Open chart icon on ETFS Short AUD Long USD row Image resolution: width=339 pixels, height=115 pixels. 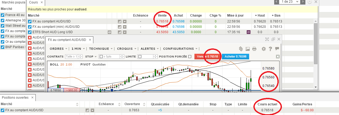point(119,32)
